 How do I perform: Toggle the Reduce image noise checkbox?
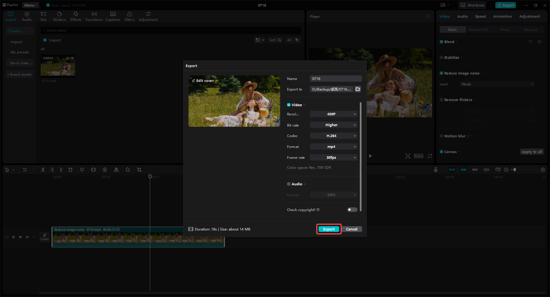point(441,73)
